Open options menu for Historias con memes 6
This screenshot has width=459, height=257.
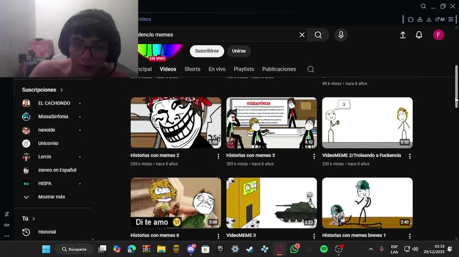click(x=218, y=236)
